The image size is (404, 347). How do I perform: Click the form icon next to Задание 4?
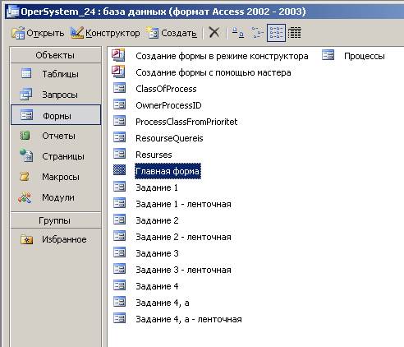click(119, 285)
